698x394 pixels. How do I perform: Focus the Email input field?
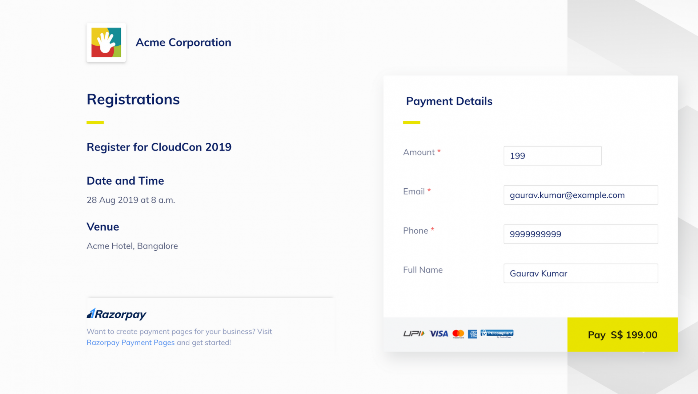click(581, 195)
